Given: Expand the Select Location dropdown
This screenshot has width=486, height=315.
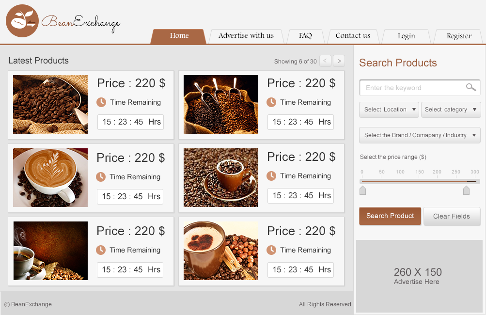Looking at the screenshot, I should point(389,110).
